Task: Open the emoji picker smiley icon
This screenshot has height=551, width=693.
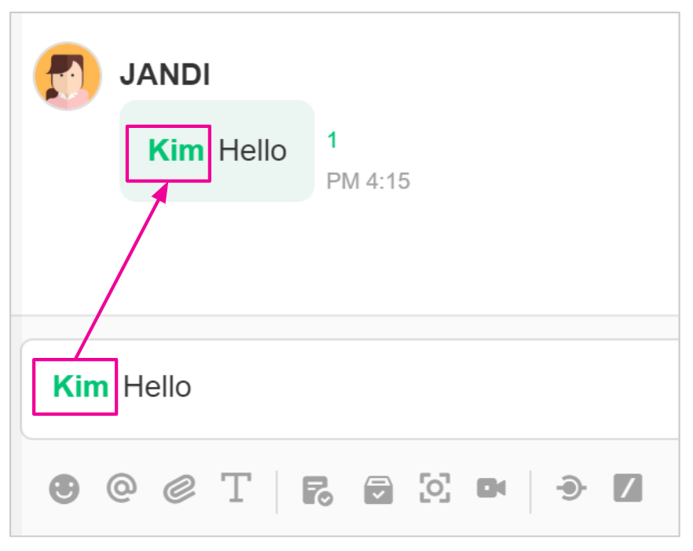Action: (x=64, y=489)
